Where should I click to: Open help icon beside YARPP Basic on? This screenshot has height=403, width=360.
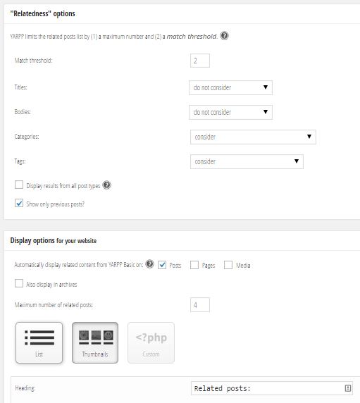(x=149, y=264)
